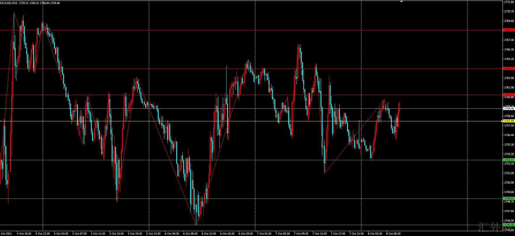The image size is (515, 236).
Task: Click the XAUUSD,M15 chart title text
Action: [9, 3]
